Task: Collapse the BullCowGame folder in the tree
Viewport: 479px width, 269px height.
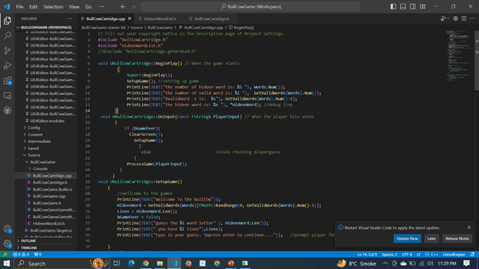Action: pos(43,162)
